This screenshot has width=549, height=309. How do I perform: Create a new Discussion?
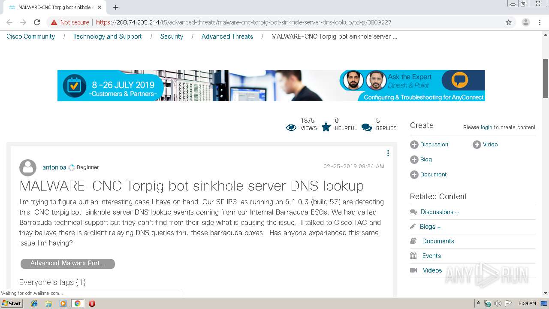click(434, 145)
